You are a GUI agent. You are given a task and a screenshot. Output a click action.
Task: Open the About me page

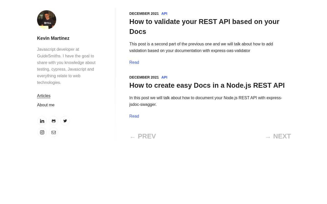[x=46, y=105]
